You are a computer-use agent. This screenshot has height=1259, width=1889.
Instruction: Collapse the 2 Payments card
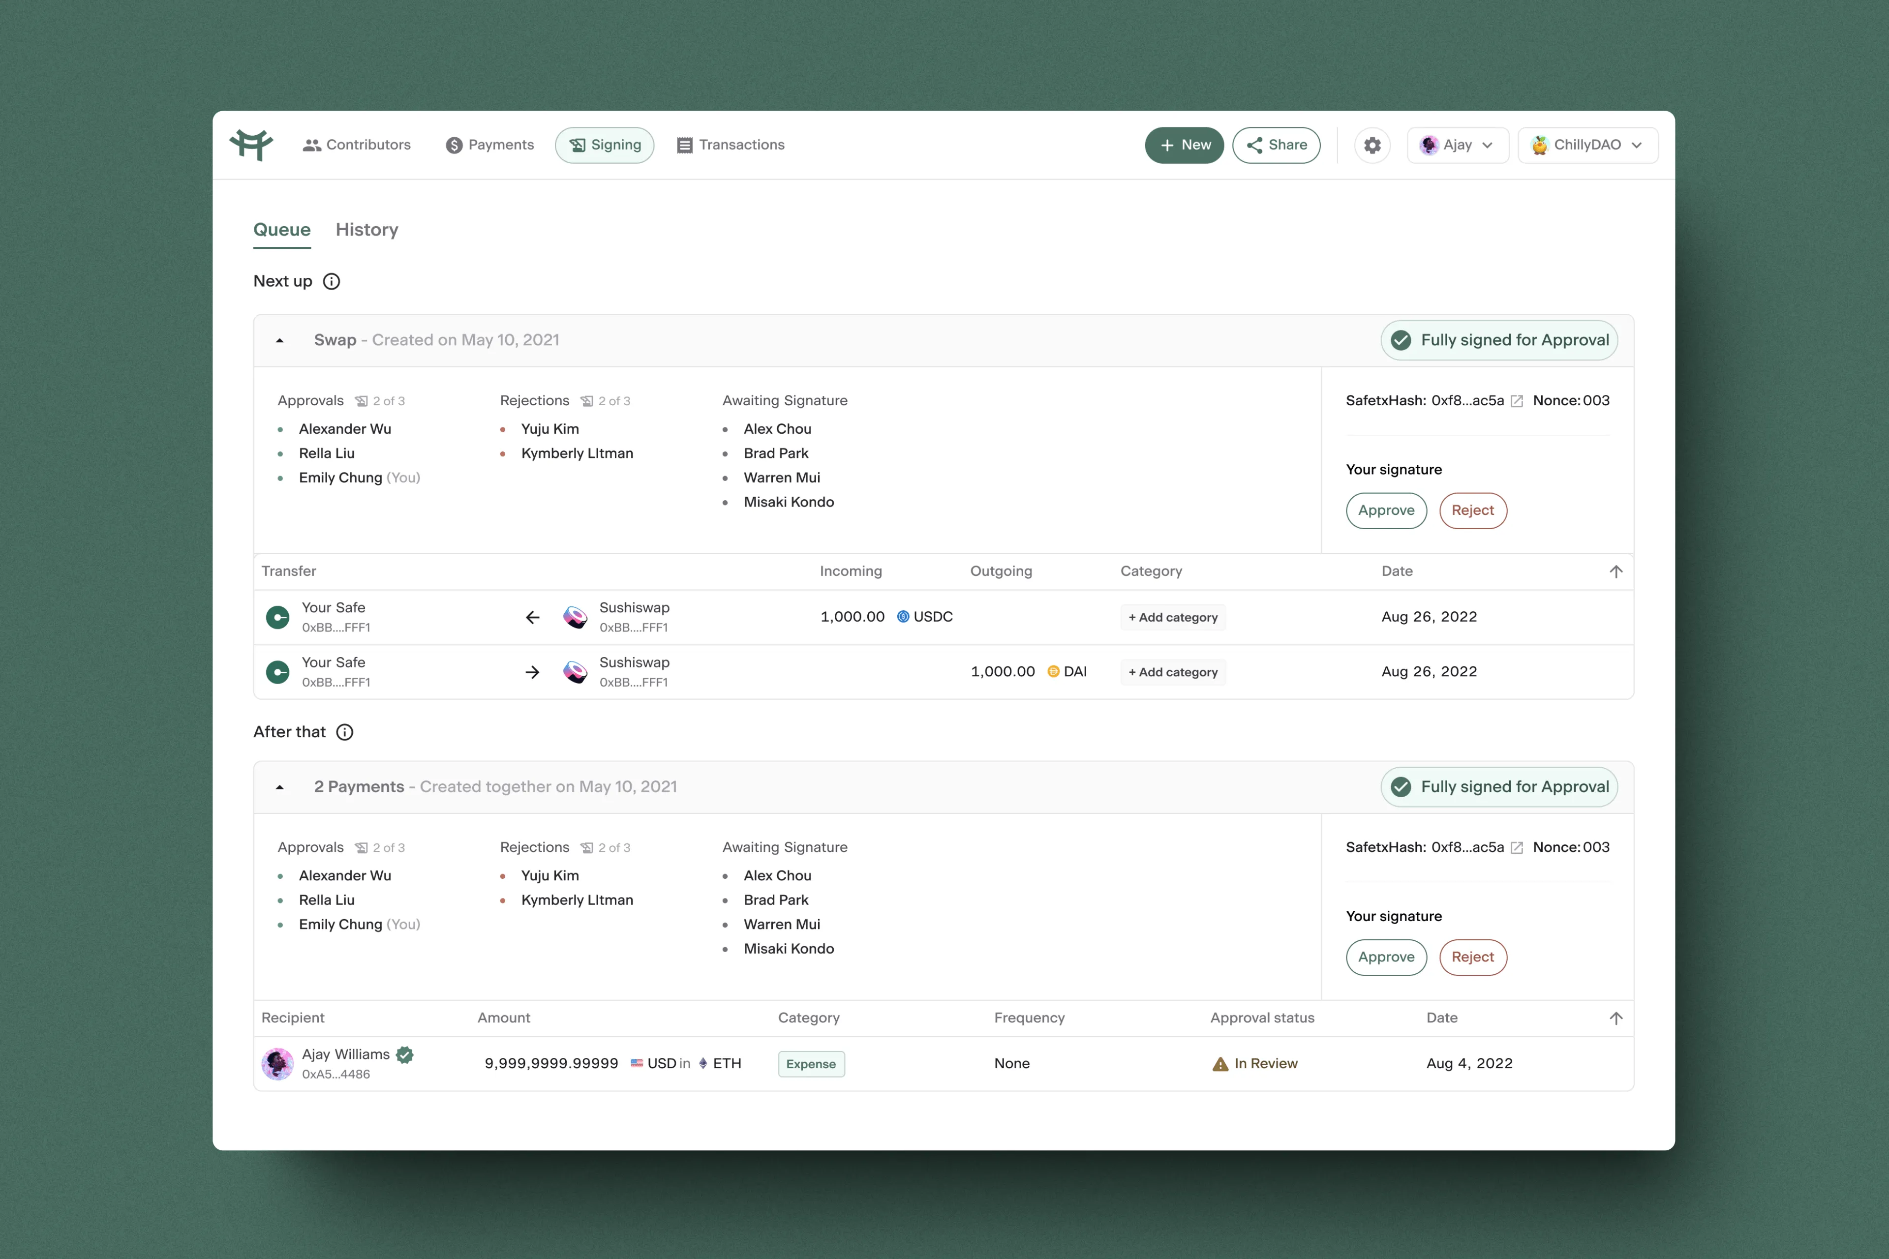coord(279,787)
